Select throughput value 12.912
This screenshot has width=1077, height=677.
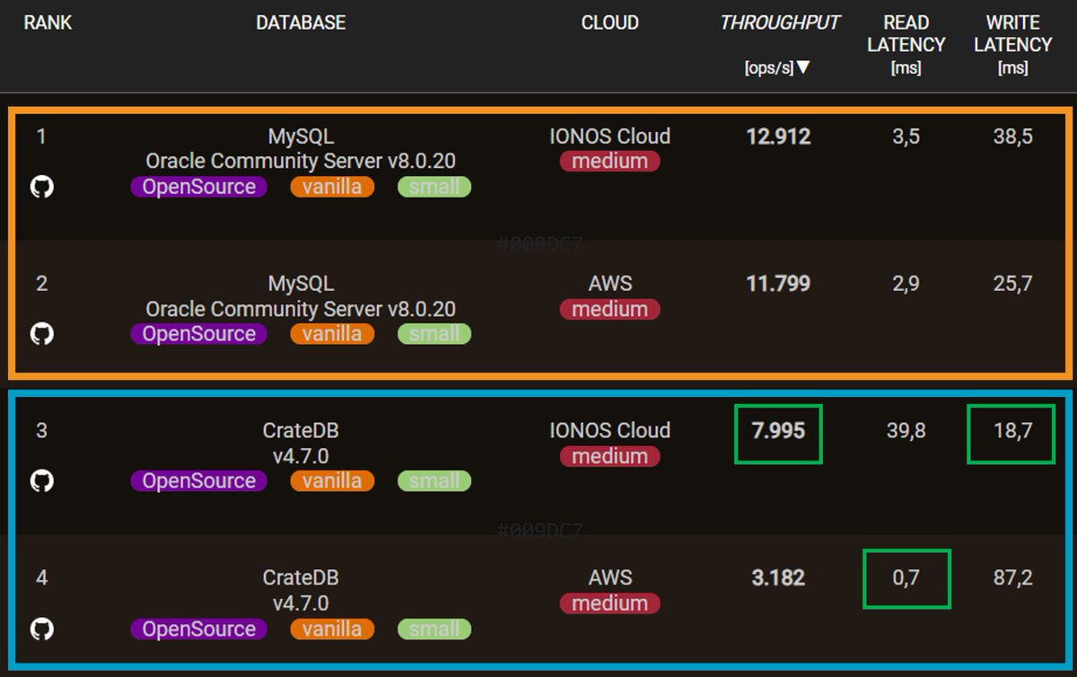778,136
